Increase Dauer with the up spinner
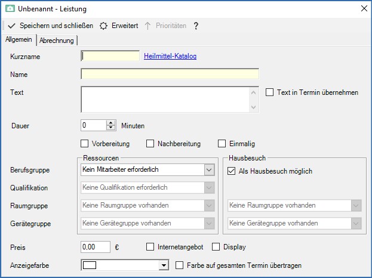The height and width of the screenshot is (278, 372). [111, 123]
